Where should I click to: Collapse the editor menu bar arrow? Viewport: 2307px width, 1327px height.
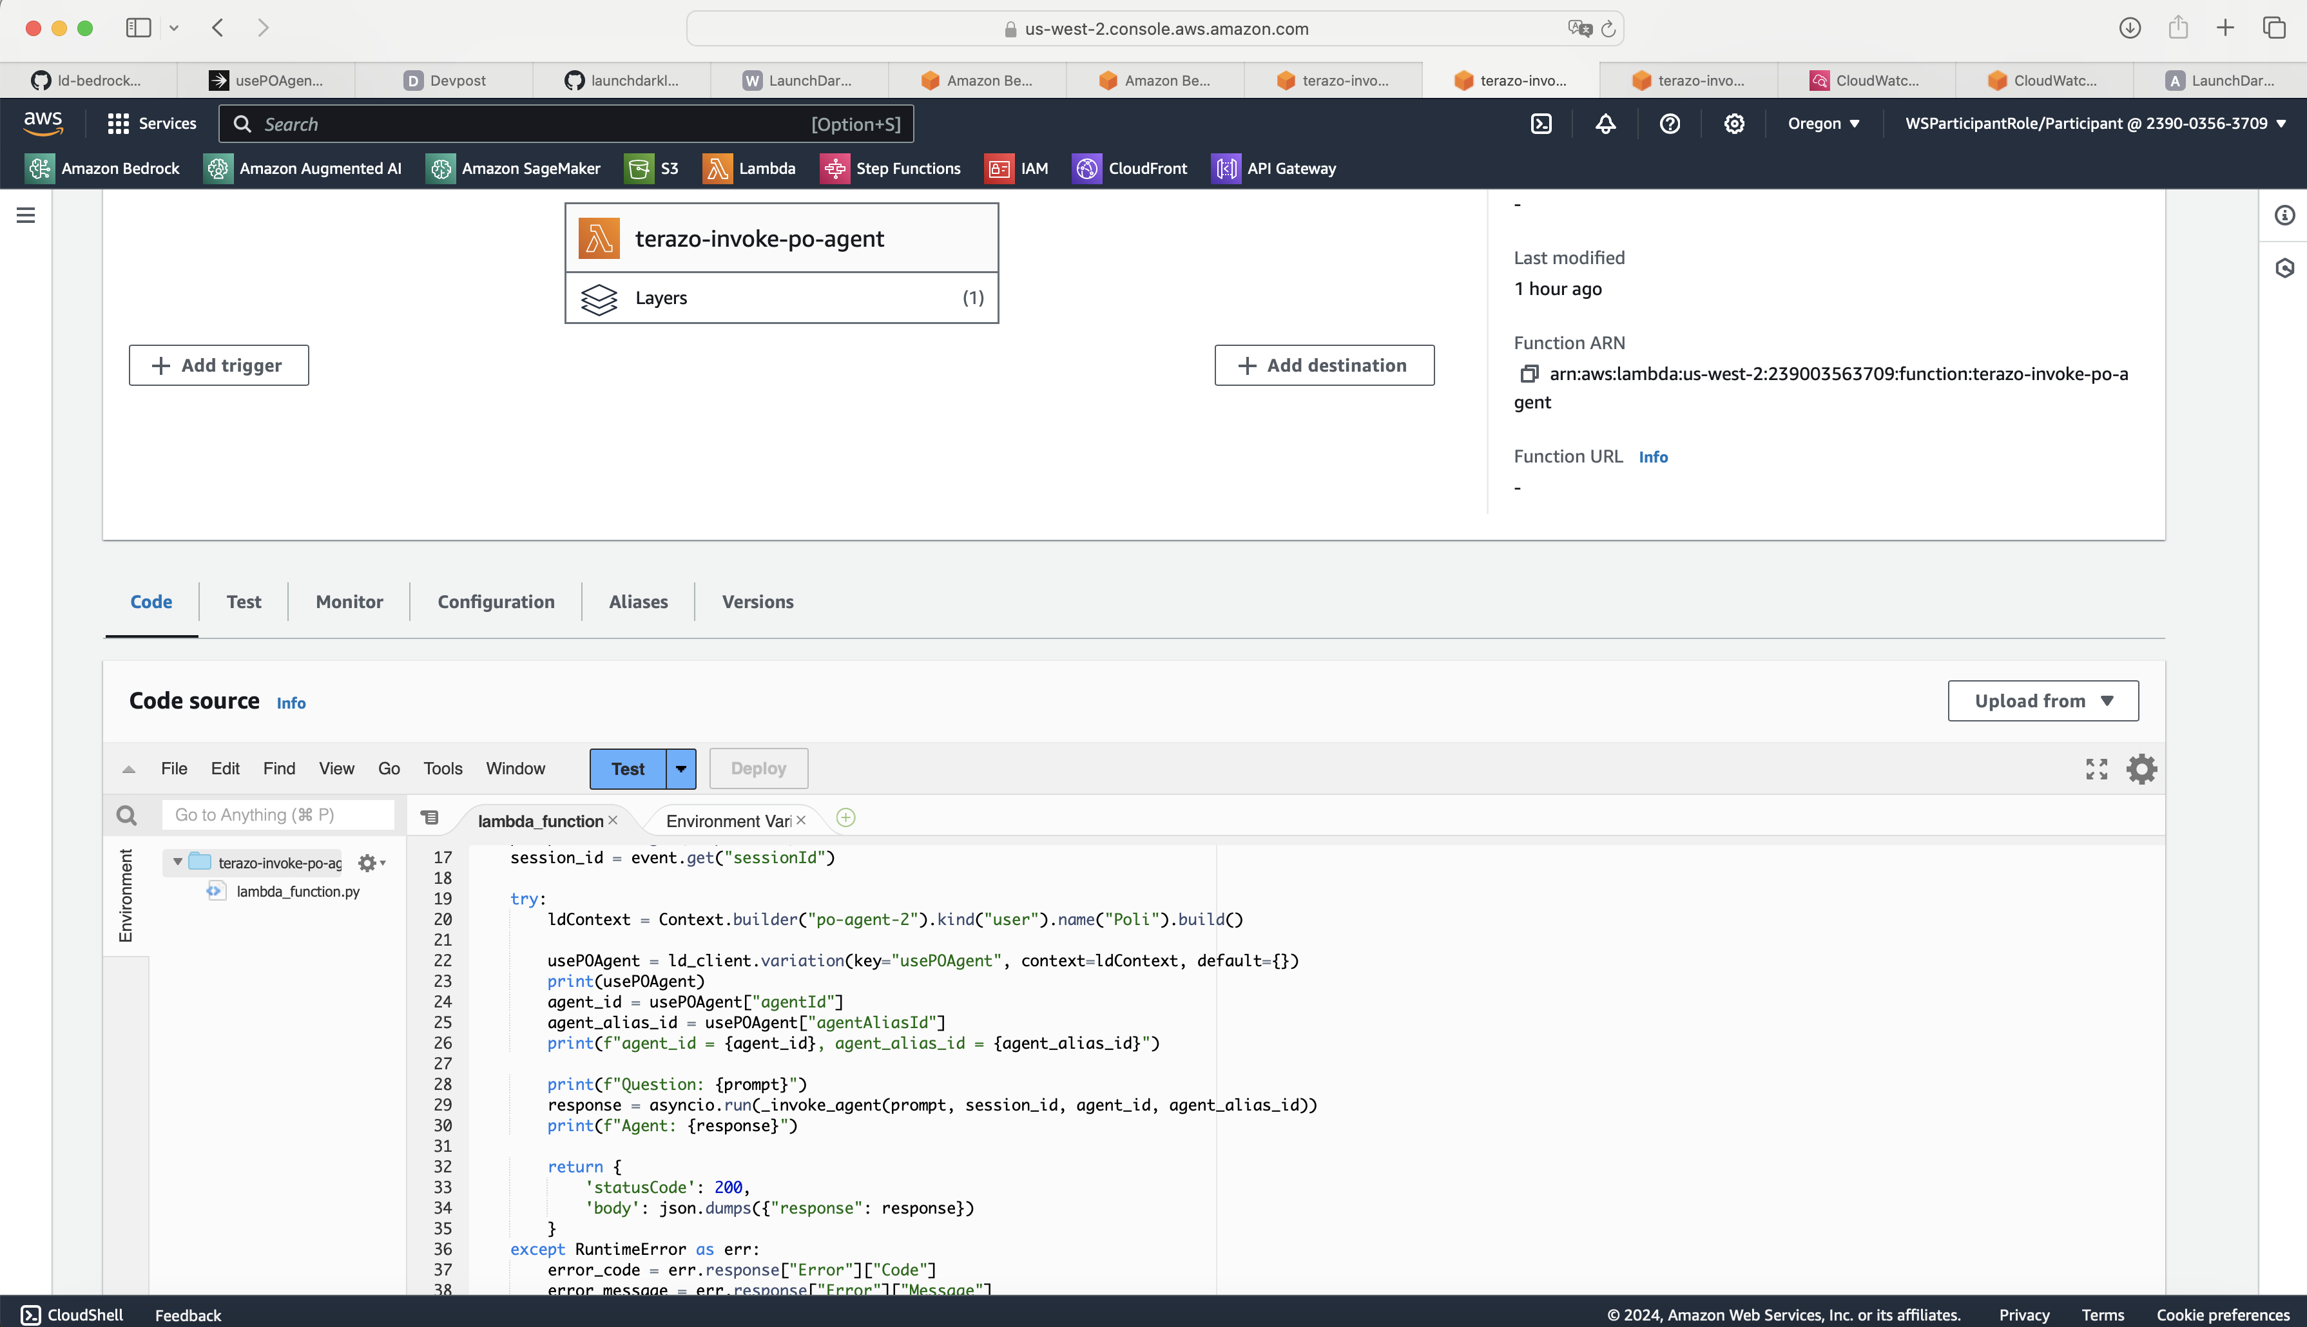pos(128,769)
